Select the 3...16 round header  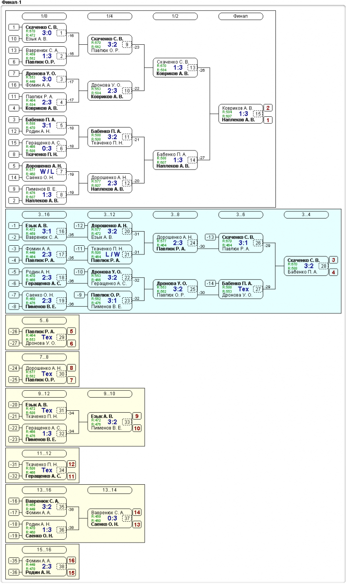(44, 215)
